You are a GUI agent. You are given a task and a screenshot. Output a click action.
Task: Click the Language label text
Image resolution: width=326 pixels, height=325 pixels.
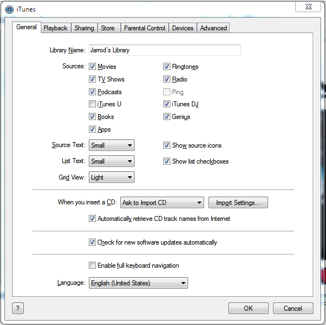(71, 283)
